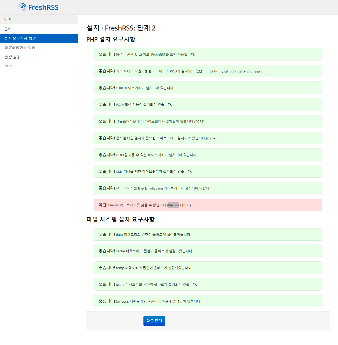This screenshot has width=338, height=345.
Task: Click the temp 디렉토리 permission message
Action: point(208,268)
